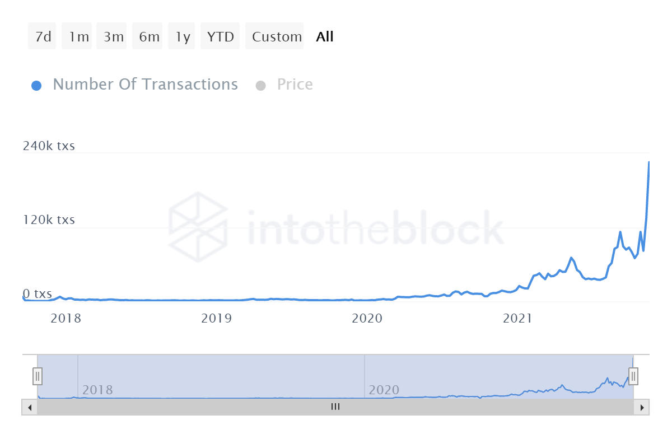Click the gray Price legend dot
This screenshot has height=448, width=672.
[x=261, y=85]
